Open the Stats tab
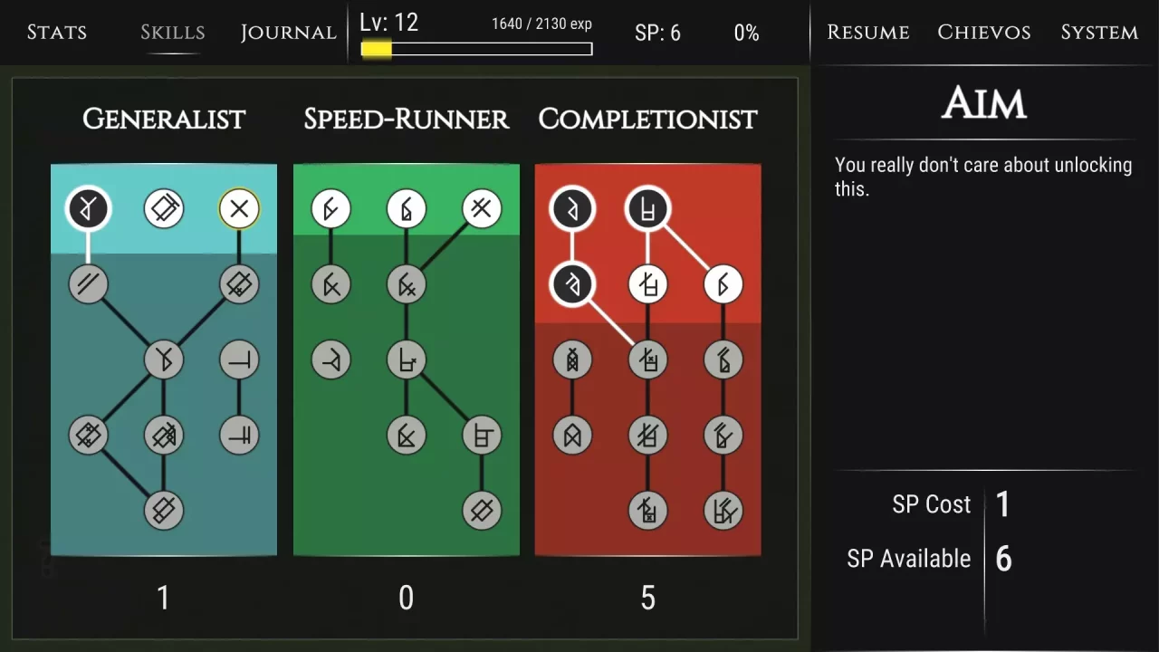 tap(56, 33)
